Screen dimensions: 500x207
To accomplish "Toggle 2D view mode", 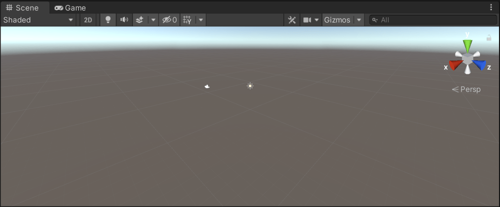I will click(x=88, y=20).
